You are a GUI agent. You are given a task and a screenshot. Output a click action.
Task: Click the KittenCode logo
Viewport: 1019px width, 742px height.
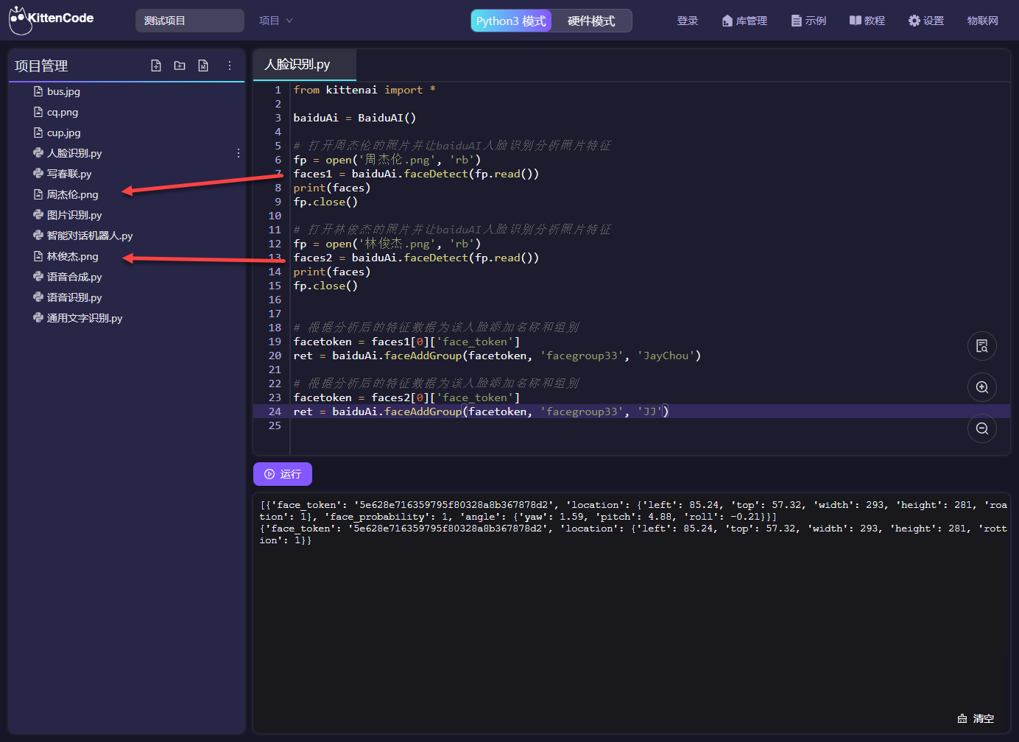(x=52, y=20)
